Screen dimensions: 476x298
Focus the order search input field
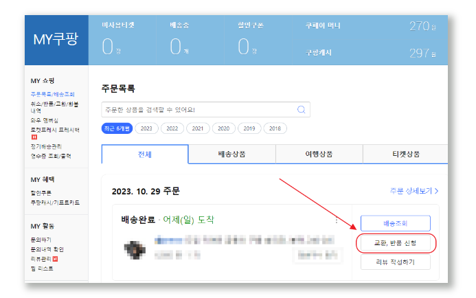coord(206,110)
